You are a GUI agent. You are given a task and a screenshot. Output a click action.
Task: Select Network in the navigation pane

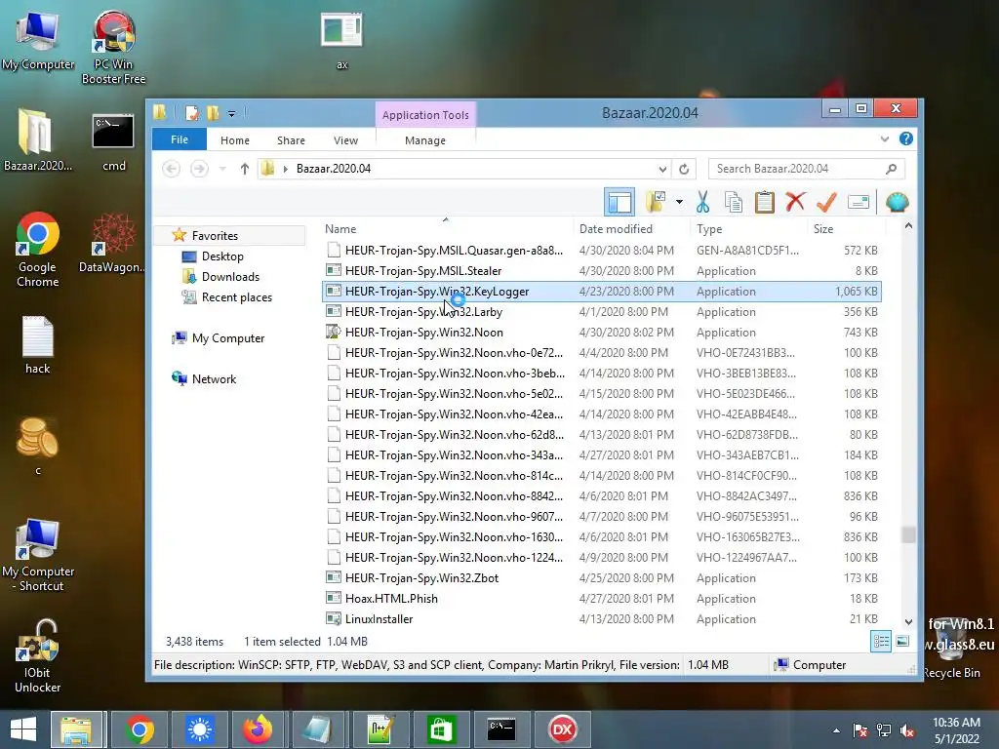[214, 379]
